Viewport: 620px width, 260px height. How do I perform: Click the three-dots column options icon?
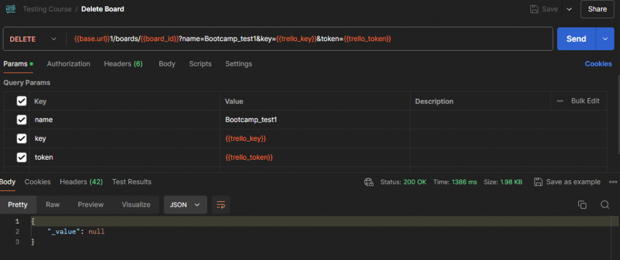click(x=560, y=101)
